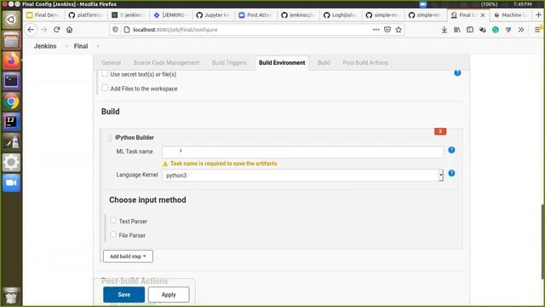Enable Add Files to the workspace
Image resolution: width=545 pixels, height=307 pixels.
[x=105, y=88]
